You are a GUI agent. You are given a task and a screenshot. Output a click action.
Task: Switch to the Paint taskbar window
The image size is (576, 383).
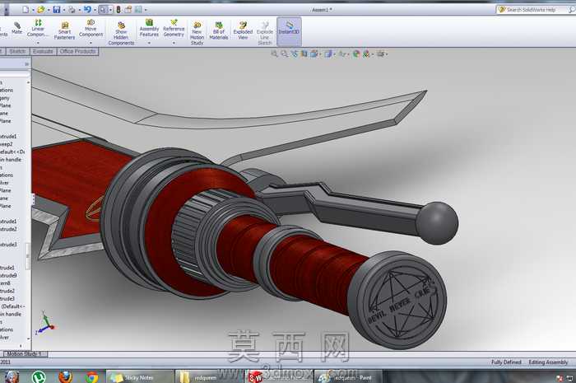[348, 377]
